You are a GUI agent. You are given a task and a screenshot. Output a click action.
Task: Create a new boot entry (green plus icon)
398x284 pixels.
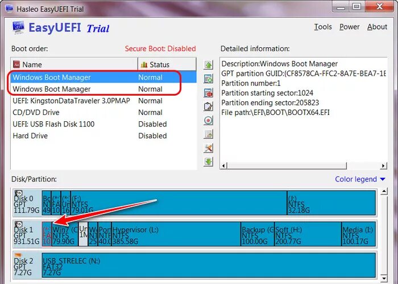pyautogui.click(x=208, y=79)
